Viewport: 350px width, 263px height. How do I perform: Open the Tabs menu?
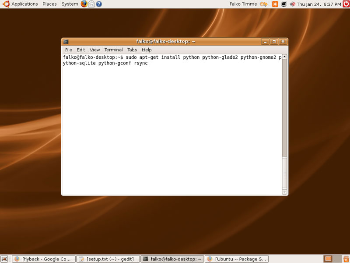pyautogui.click(x=132, y=50)
